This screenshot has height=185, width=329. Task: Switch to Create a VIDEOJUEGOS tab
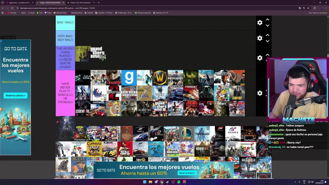click(x=50, y=3)
